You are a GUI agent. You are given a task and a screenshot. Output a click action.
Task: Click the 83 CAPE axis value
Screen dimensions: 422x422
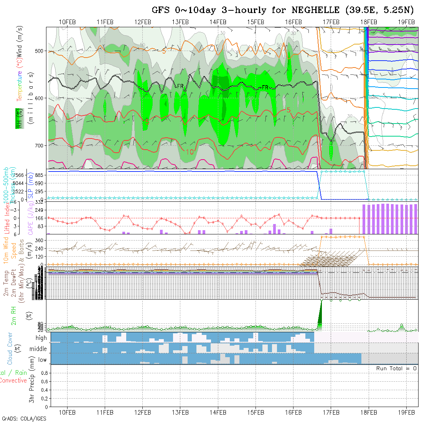pyautogui.click(x=40, y=226)
